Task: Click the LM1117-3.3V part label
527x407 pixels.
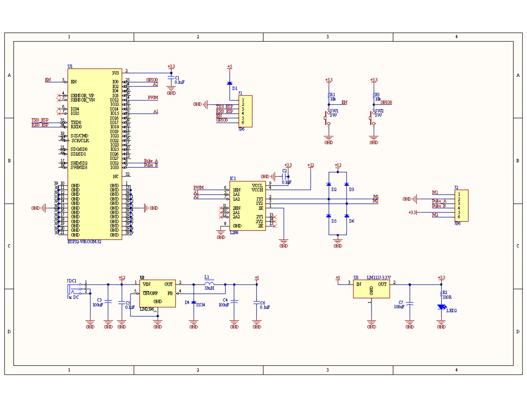Action: (379, 278)
